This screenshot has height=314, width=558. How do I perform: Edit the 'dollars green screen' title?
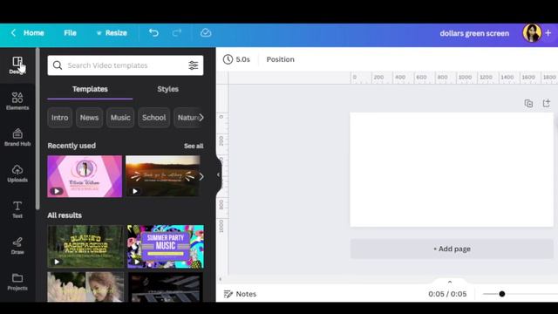pyautogui.click(x=474, y=33)
